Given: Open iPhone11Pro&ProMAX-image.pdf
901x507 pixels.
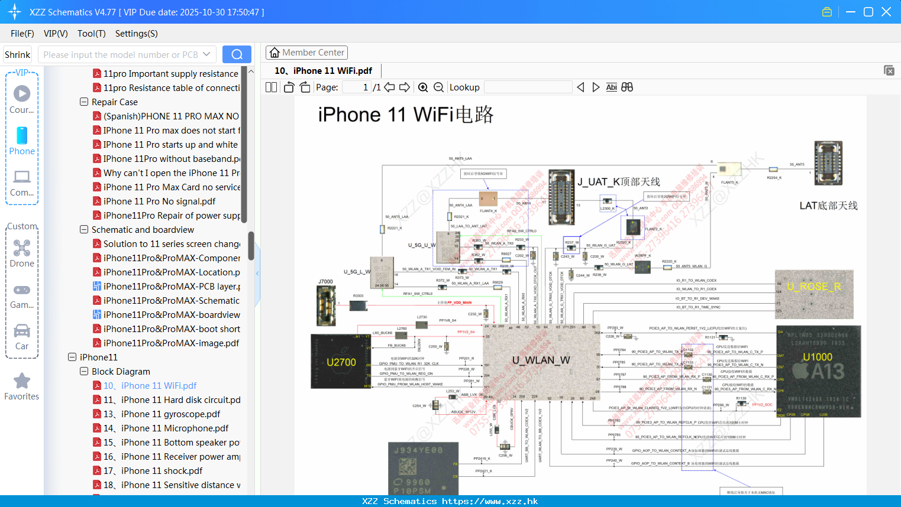Looking at the screenshot, I should click(166, 343).
